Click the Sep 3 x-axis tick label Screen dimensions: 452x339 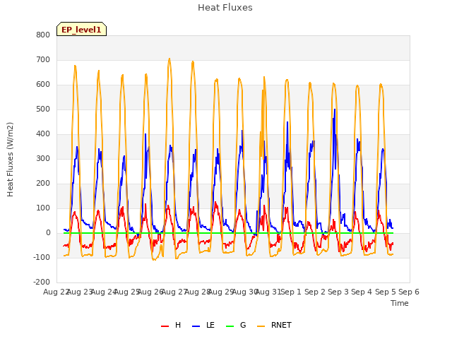[338, 292]
